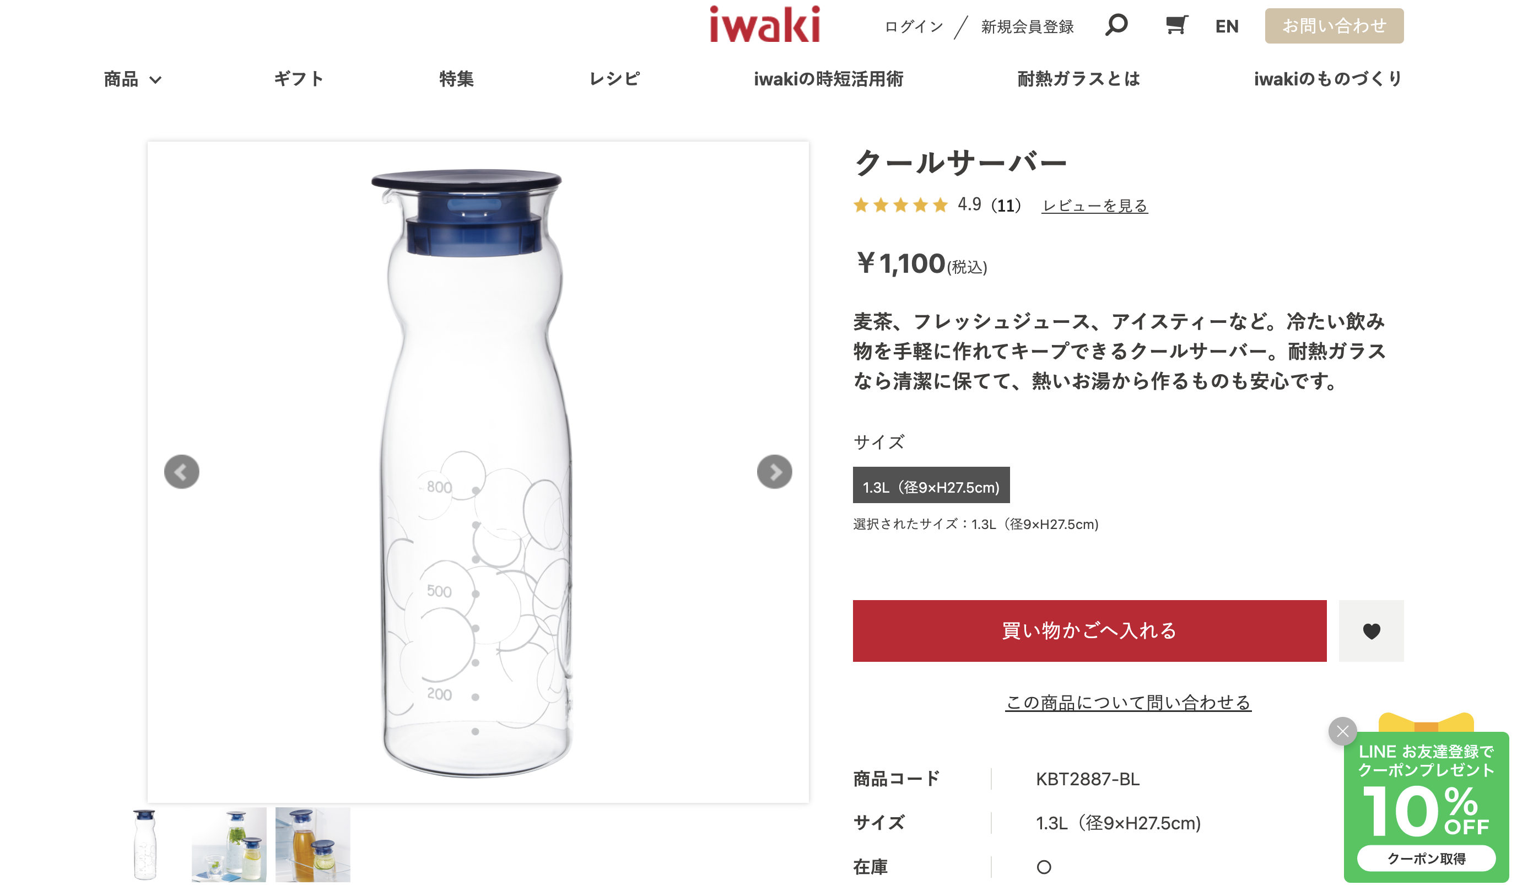Click the 買い物かごへ入れる button
This screenshot has width=1517, height=885.
click(x=1089, y=630)
